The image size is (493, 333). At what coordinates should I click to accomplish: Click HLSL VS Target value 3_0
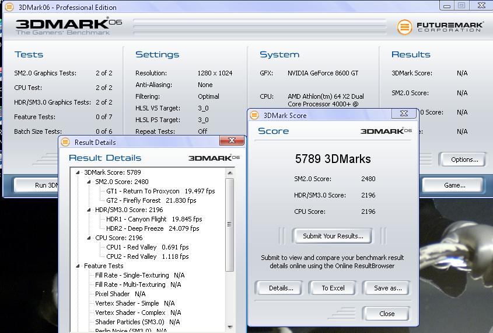pyautogui.click(x=203, y=108)
